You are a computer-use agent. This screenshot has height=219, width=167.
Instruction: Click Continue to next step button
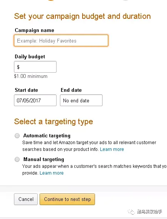point(67,199)
